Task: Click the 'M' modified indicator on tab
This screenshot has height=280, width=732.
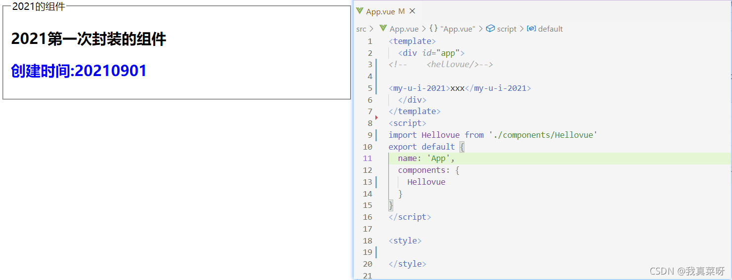Action: tap(401, 11)
